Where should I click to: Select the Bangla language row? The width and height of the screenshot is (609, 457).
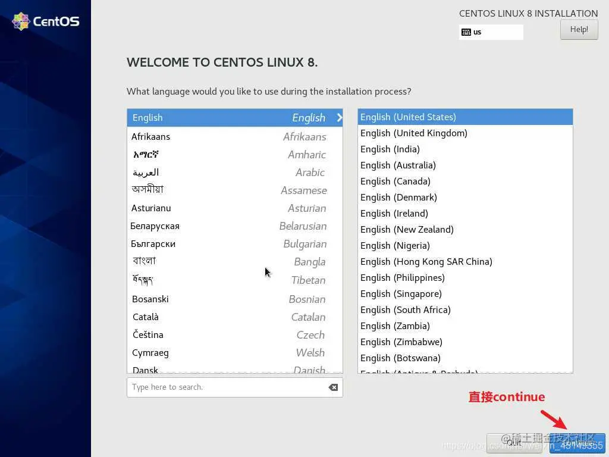pyautogui.click(x=234, y=262)
